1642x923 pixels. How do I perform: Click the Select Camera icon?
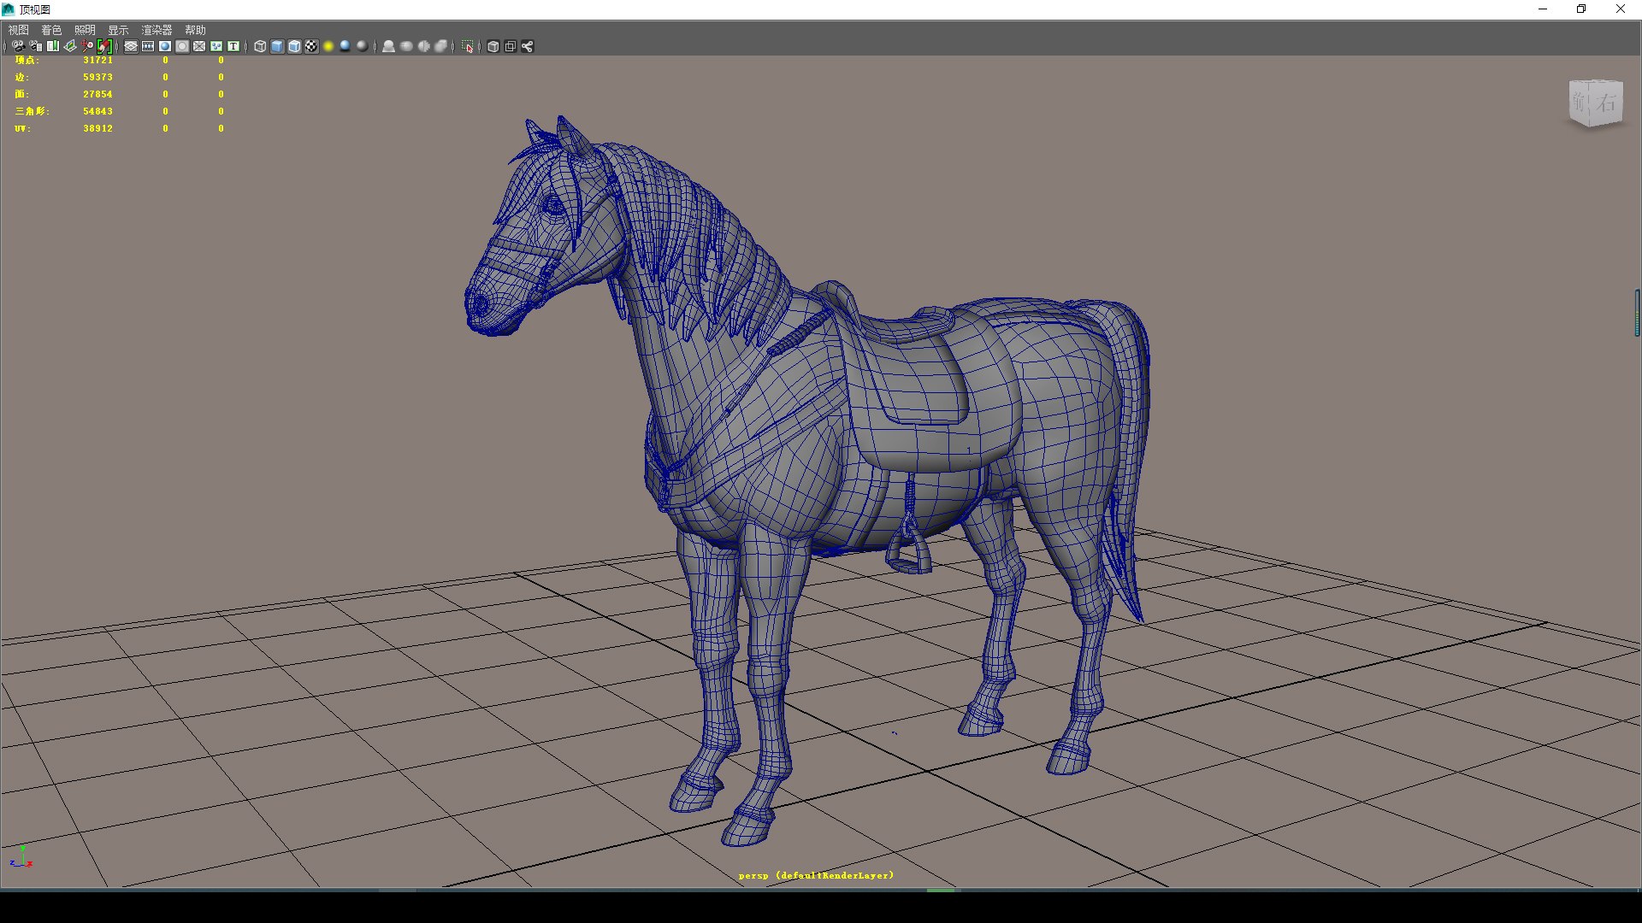tap(19, 46)
